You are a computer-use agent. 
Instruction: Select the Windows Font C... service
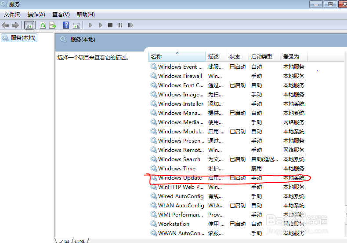coord(228,85)
